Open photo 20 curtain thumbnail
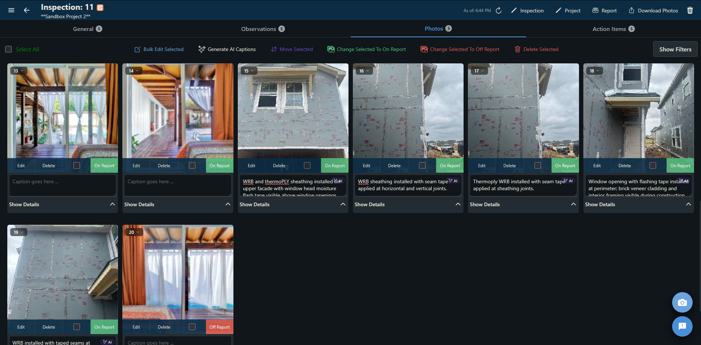 (x=178, y=272)
